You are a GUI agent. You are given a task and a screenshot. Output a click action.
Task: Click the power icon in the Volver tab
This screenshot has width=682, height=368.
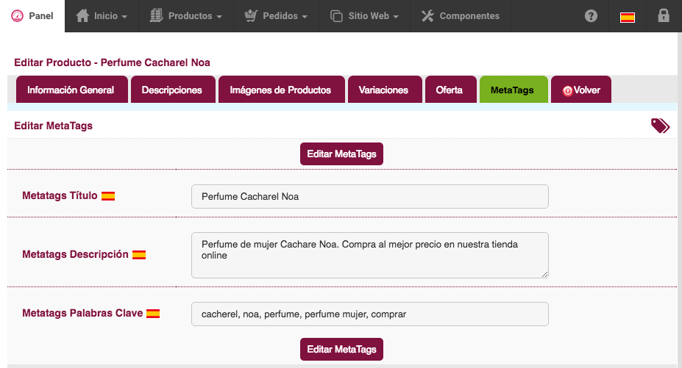(567, 91)
